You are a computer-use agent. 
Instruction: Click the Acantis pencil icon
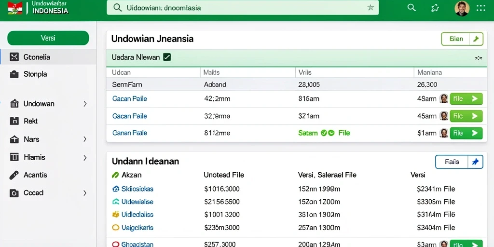[14, 175]
